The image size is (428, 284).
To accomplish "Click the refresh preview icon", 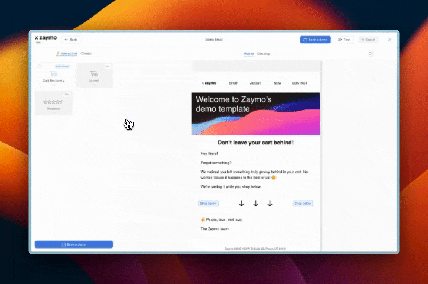I will coord(371,54).
